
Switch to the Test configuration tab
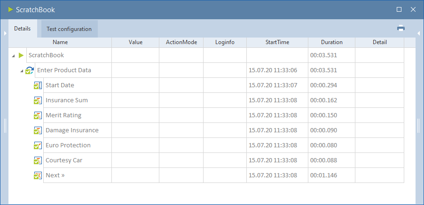(x=69, y=29)
